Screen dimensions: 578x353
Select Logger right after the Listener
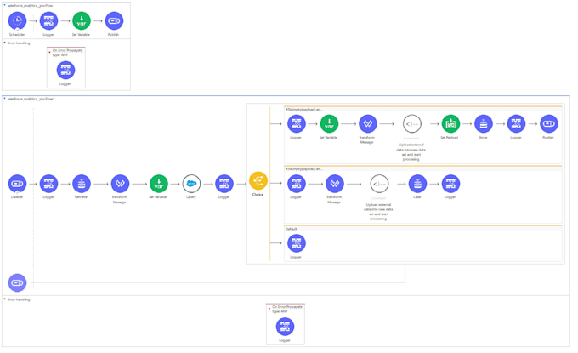pyautogui.click(x=48, y=184)
